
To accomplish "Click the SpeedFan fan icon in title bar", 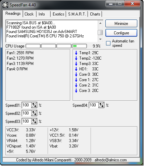I will tap(5, 5).
